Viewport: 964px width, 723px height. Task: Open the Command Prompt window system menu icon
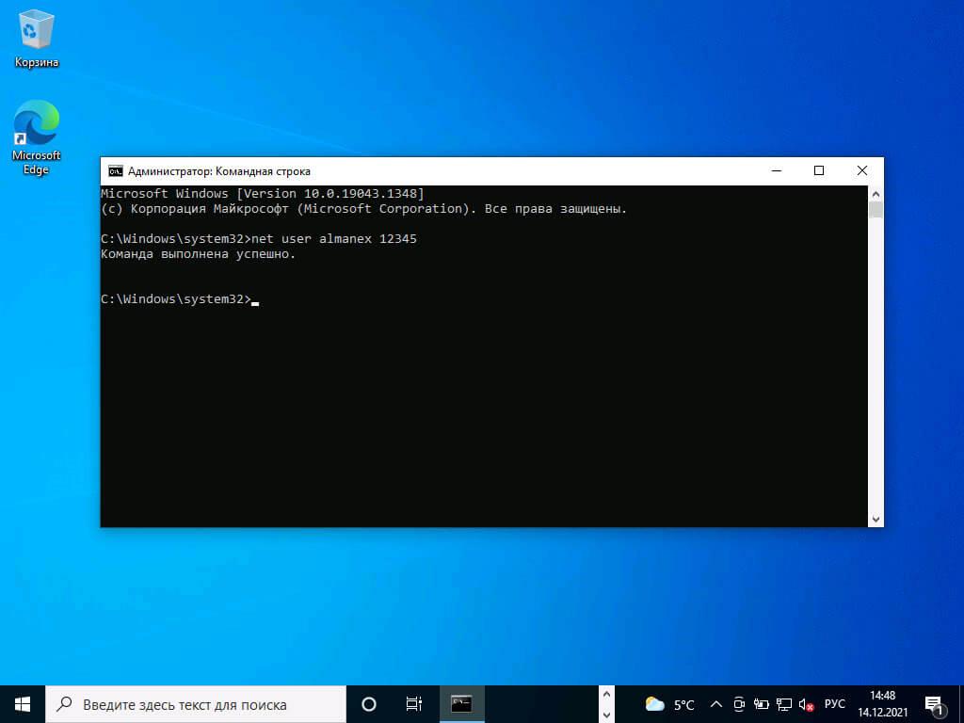pyautogui.click(x=115, y=171)
